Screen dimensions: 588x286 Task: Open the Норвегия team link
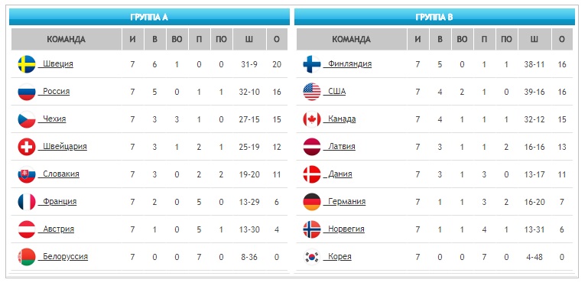pos(344,229)
